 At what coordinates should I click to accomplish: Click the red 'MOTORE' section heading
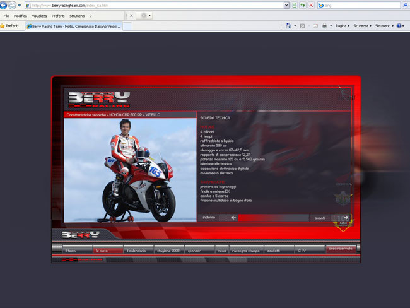(x=208, y=127)
